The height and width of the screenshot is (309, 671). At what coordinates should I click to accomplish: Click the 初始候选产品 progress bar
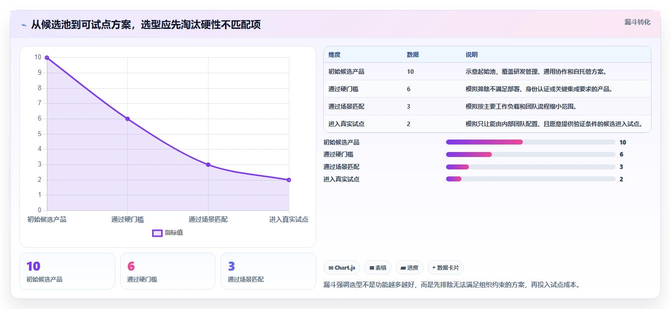tap(531, 142)
